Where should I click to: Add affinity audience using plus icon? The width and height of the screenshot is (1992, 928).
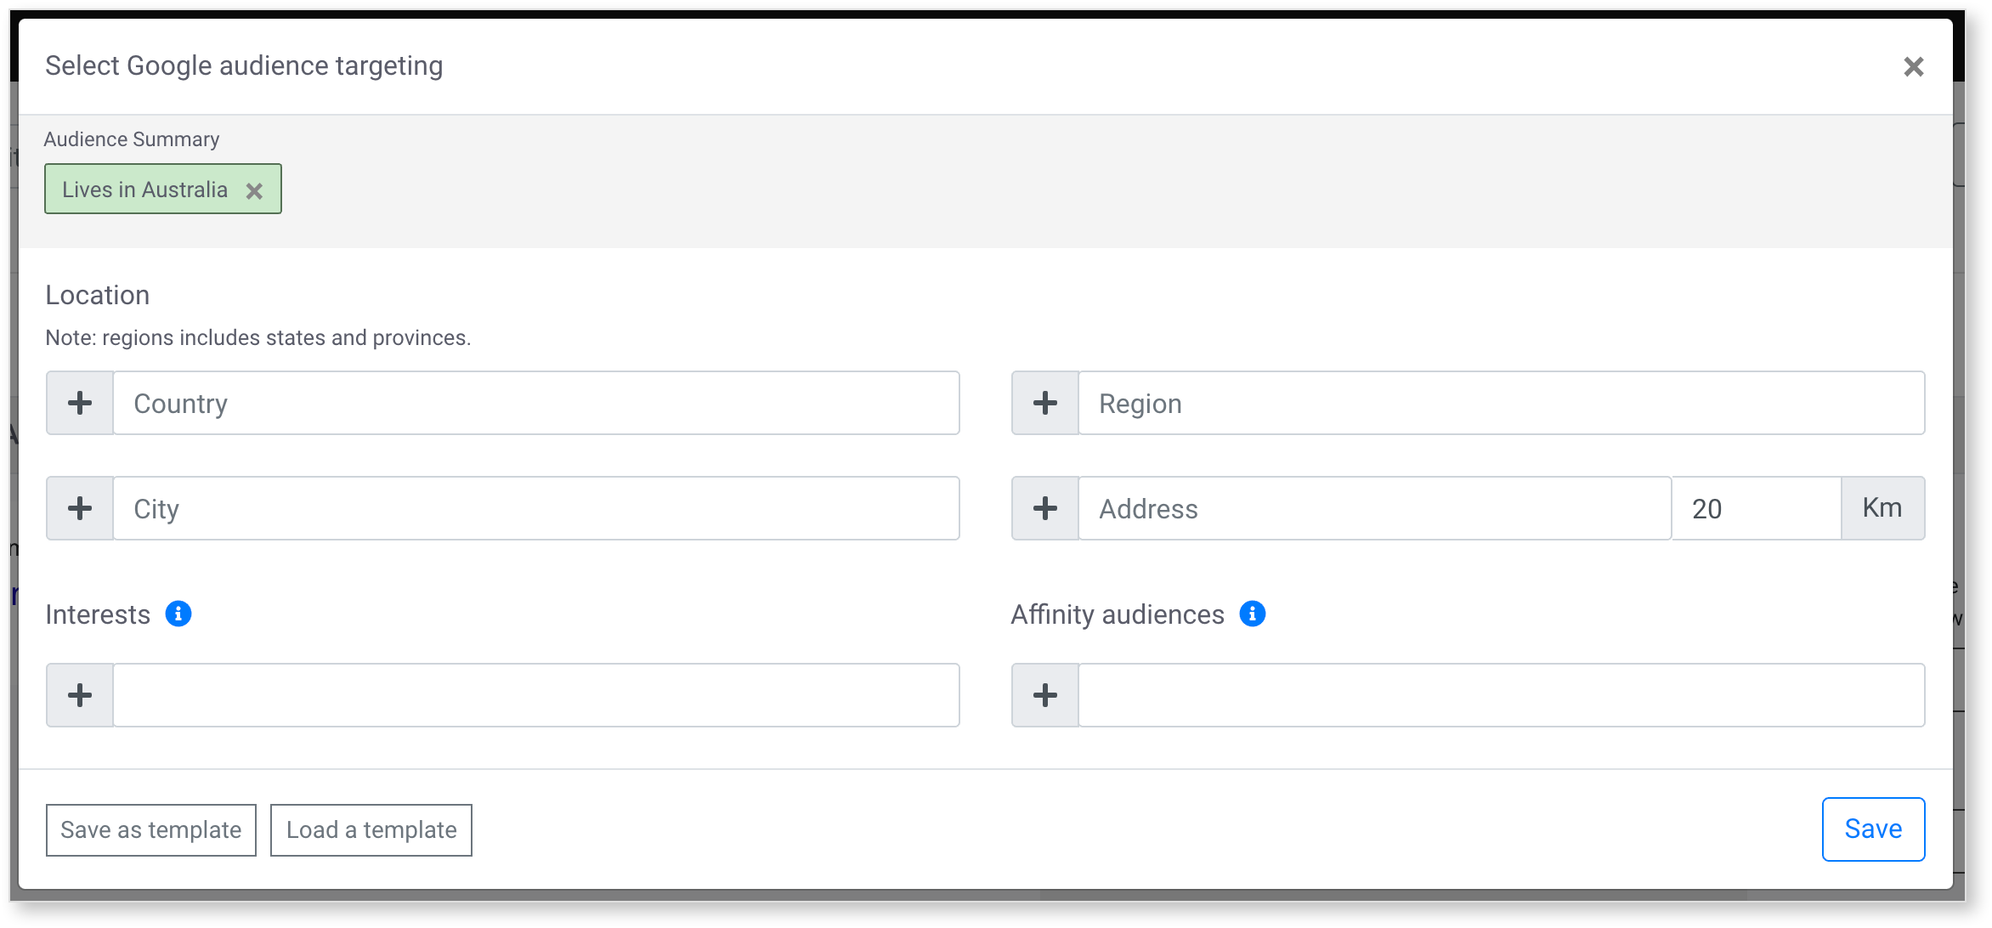pos(1045,695)
